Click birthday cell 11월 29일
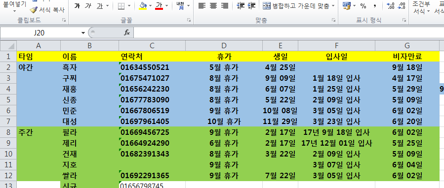444x188 pixels. pos(280,122)
